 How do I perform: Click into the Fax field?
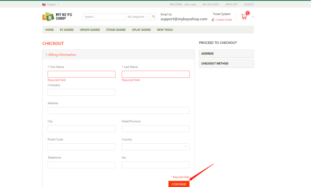[x=155, y=165]
